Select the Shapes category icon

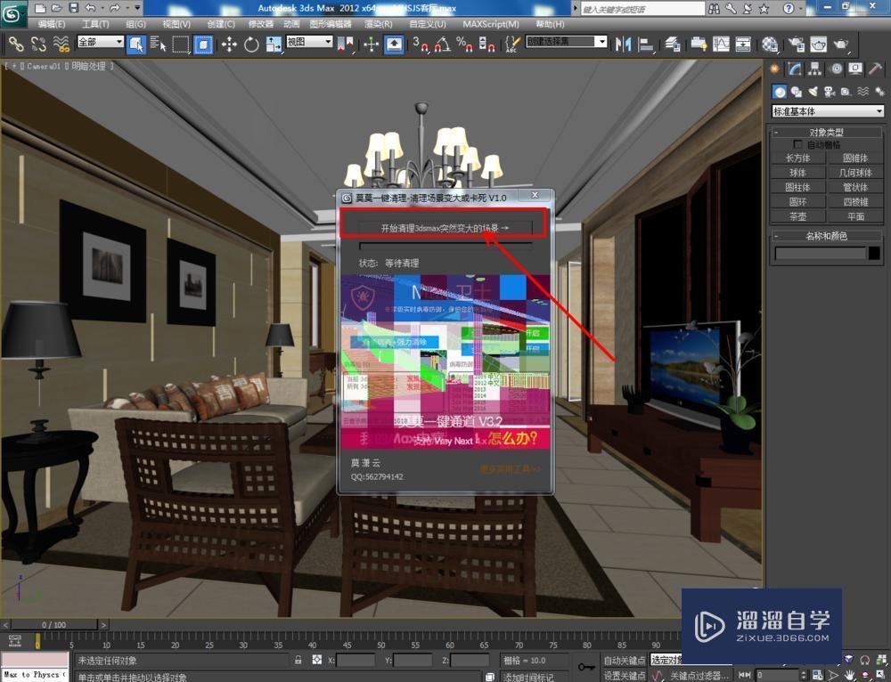796,92
